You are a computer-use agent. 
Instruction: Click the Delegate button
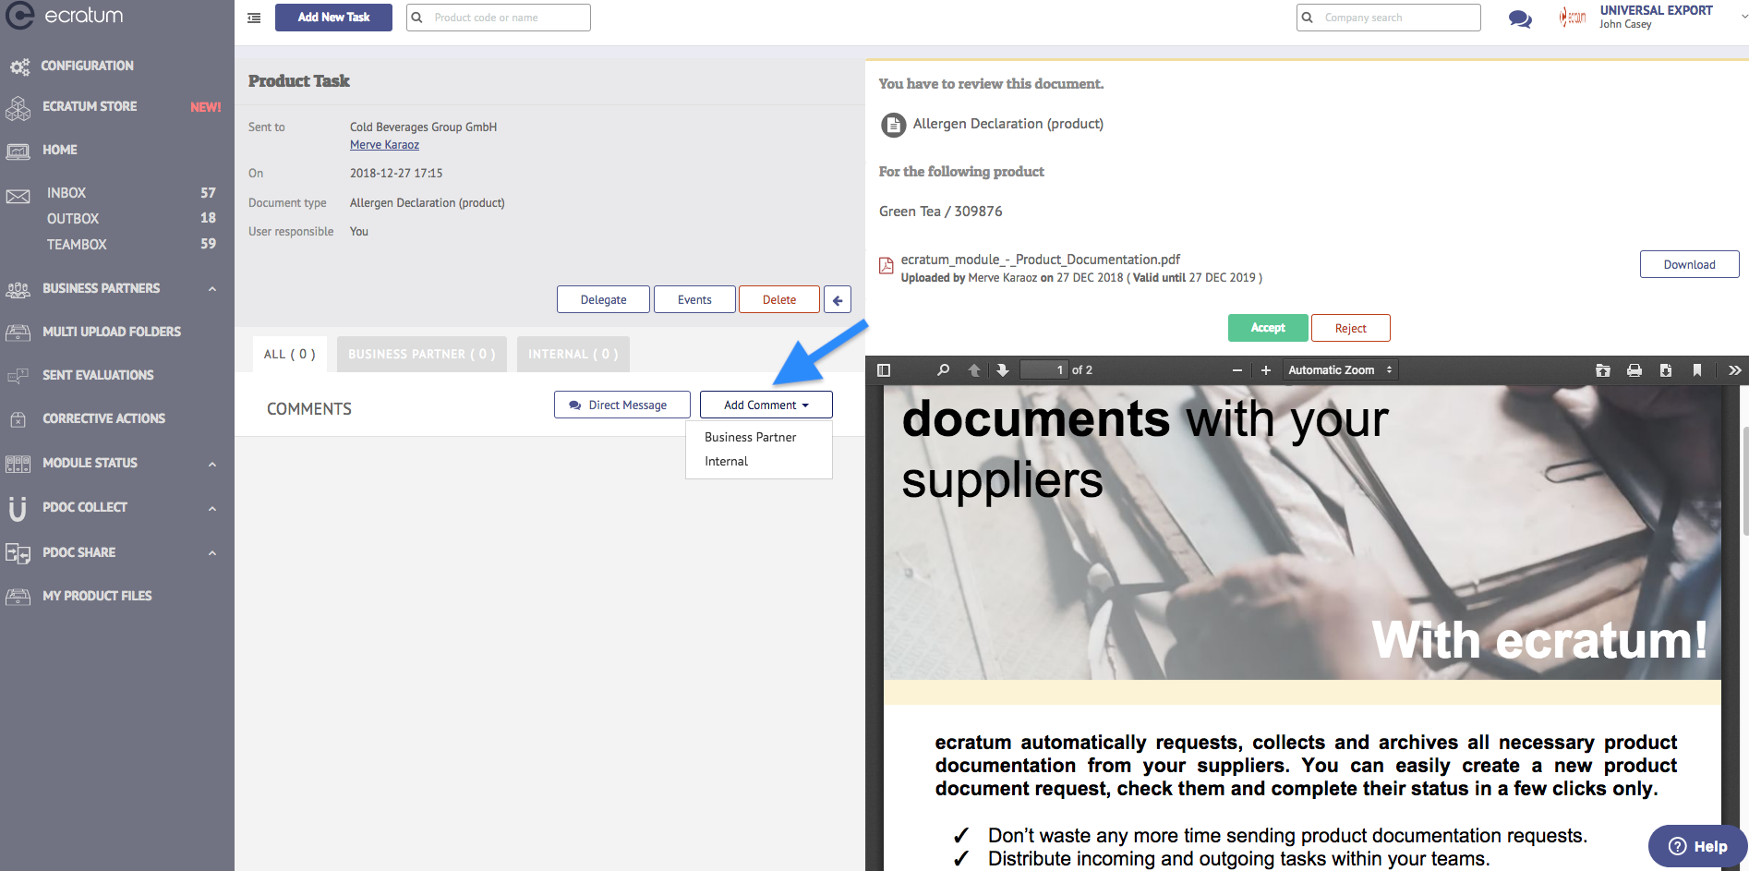coord(604,300)
